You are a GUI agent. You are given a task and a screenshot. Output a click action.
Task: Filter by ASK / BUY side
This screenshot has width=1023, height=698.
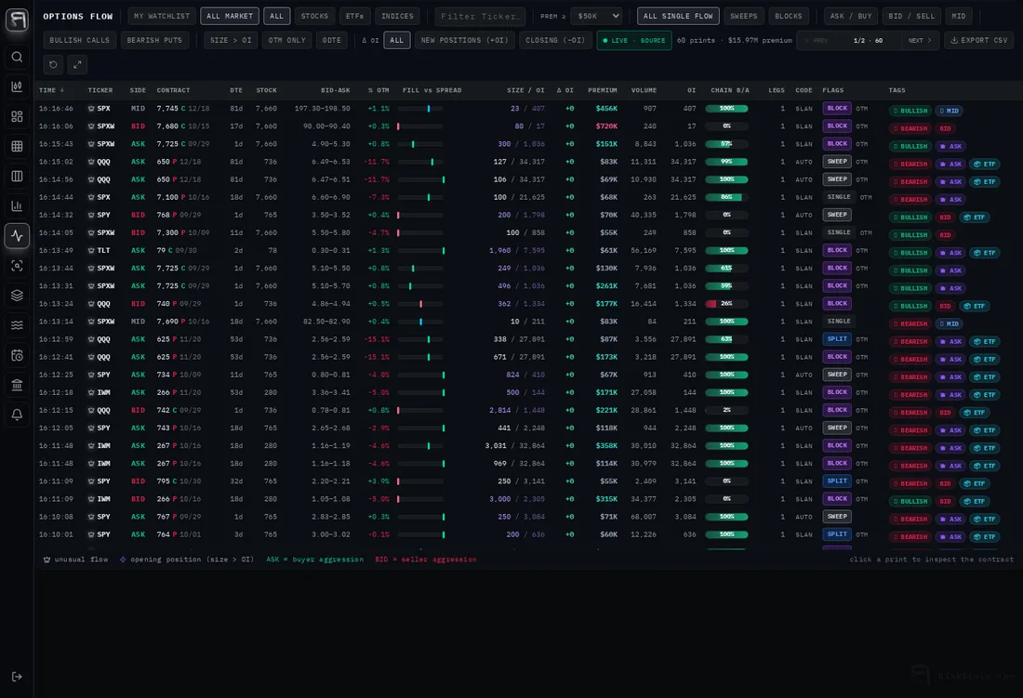click(x=851, y=17)
